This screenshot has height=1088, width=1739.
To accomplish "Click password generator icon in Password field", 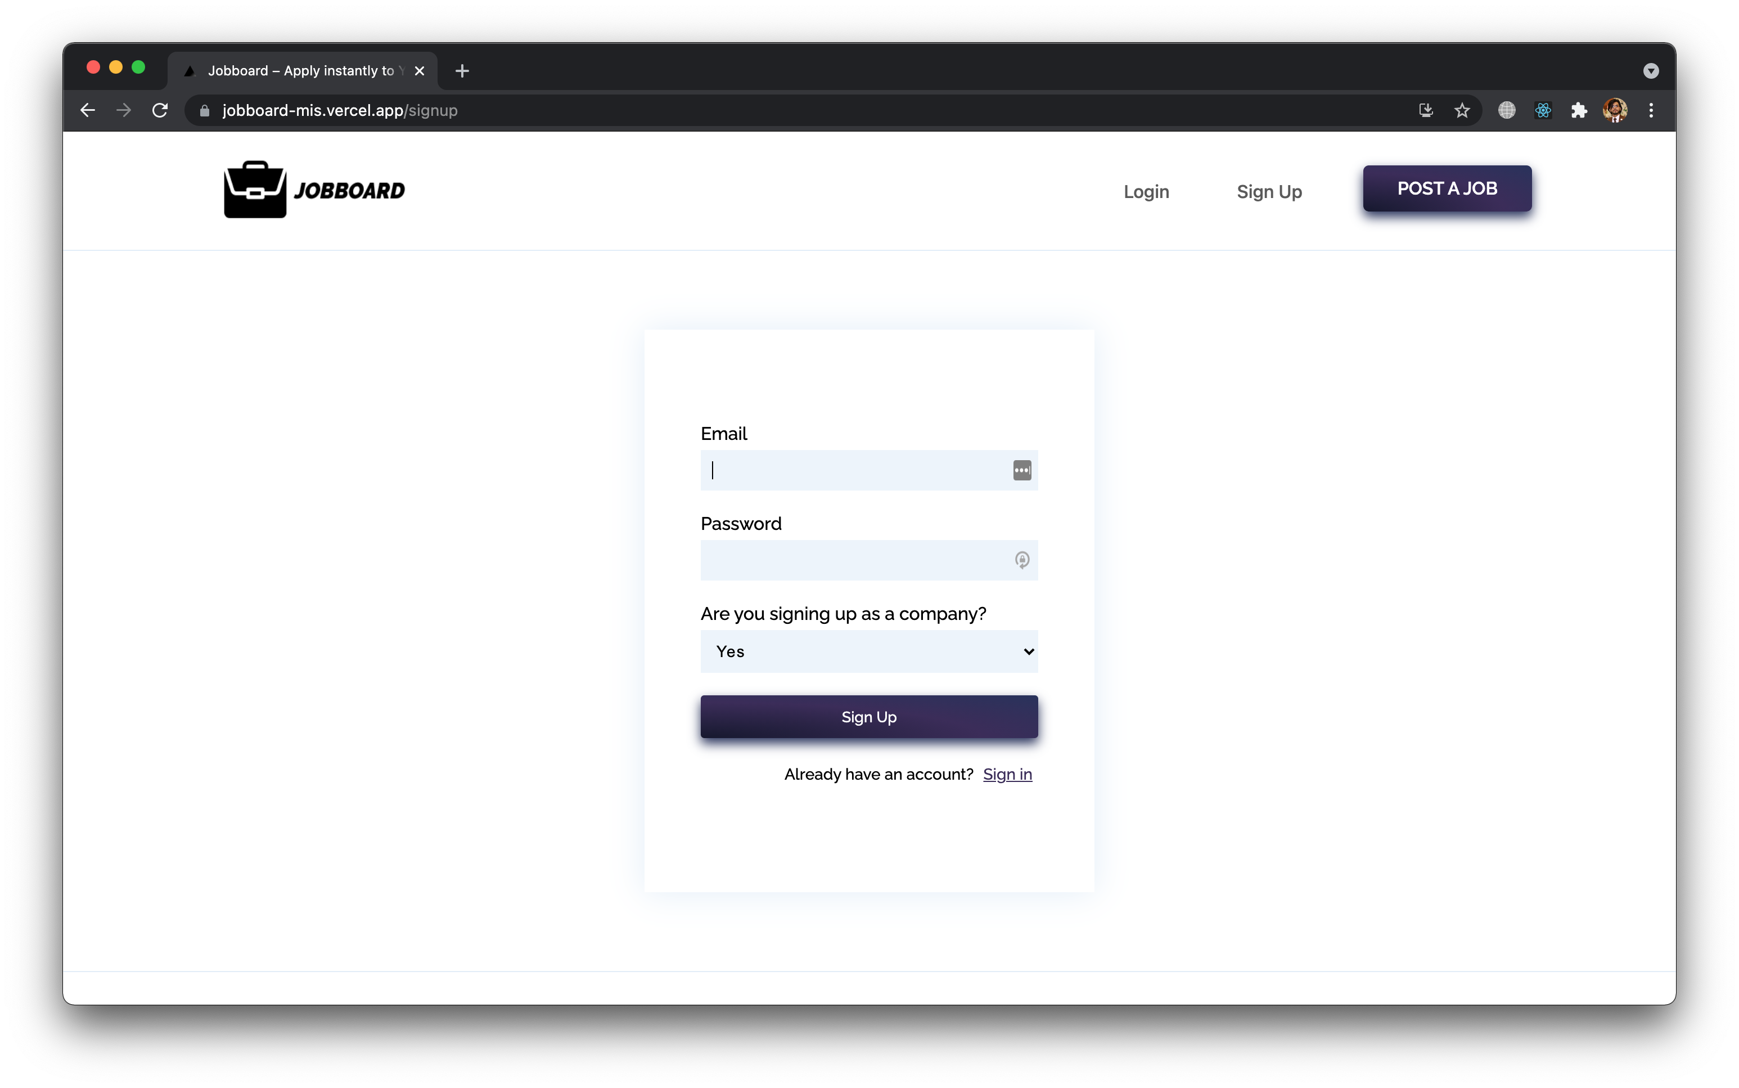I will 1021,560.
